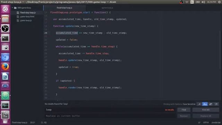
Task: Open fixed-step-loop.js in tree view
Action: 28,12
